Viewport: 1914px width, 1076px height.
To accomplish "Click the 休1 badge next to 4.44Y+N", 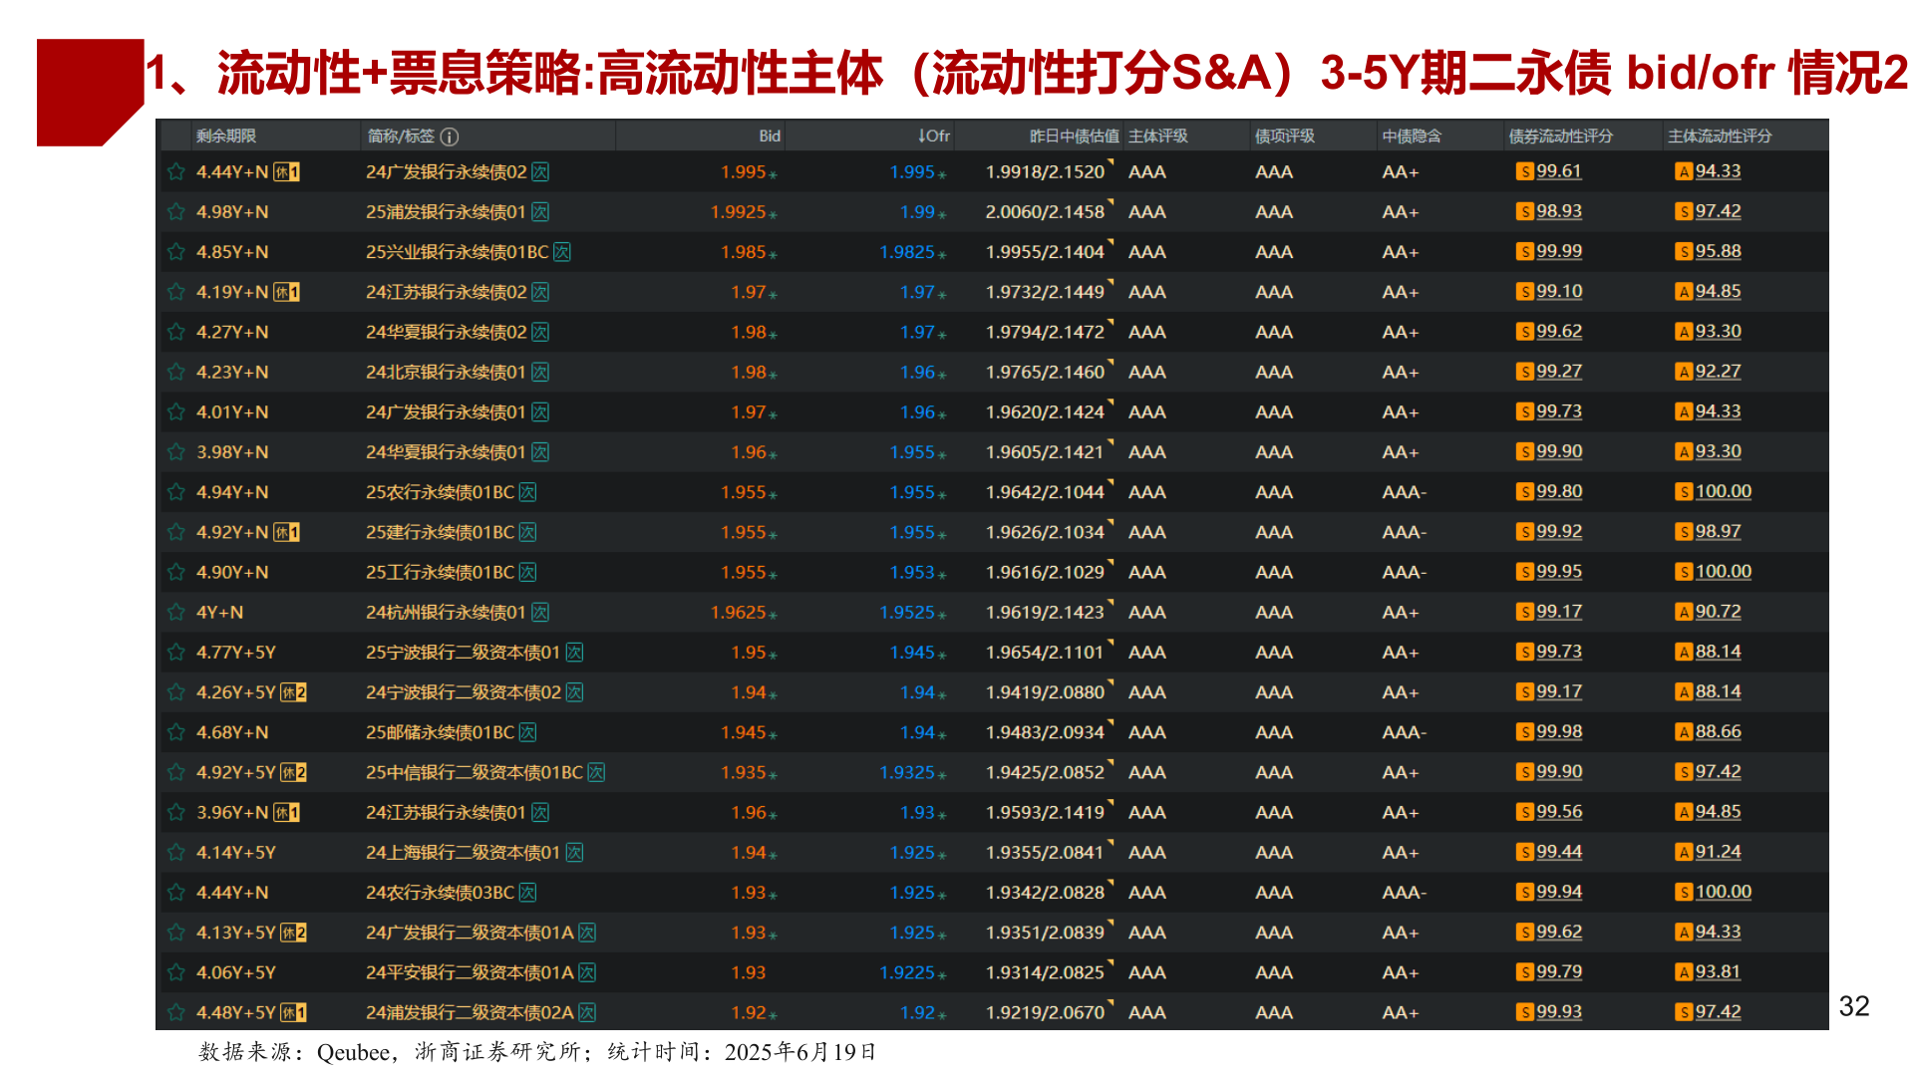I will click(289, 171).
